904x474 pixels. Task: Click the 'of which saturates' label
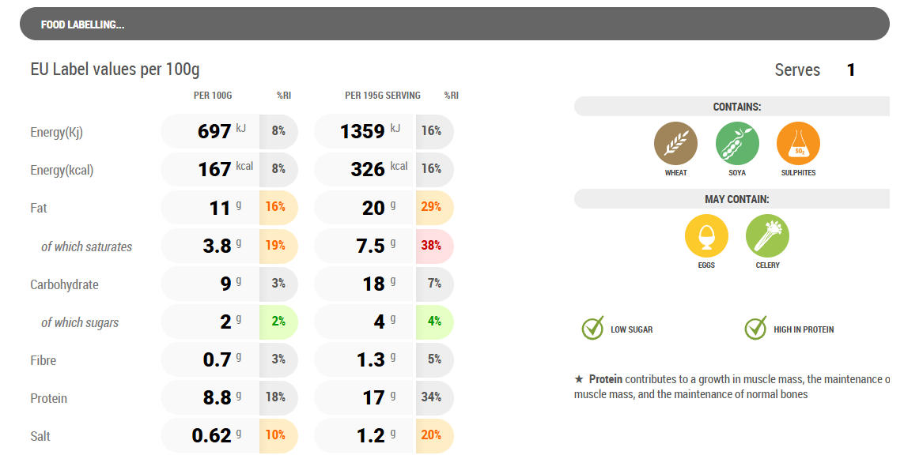pos(86,246)
